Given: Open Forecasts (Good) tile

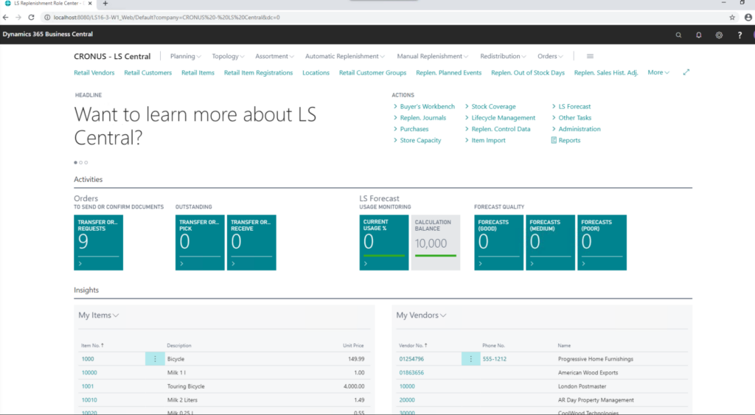Looking at the screenshot, I should point(498,243).
